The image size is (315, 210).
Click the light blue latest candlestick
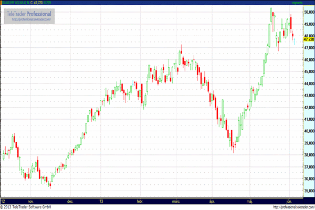coord(295,40)
